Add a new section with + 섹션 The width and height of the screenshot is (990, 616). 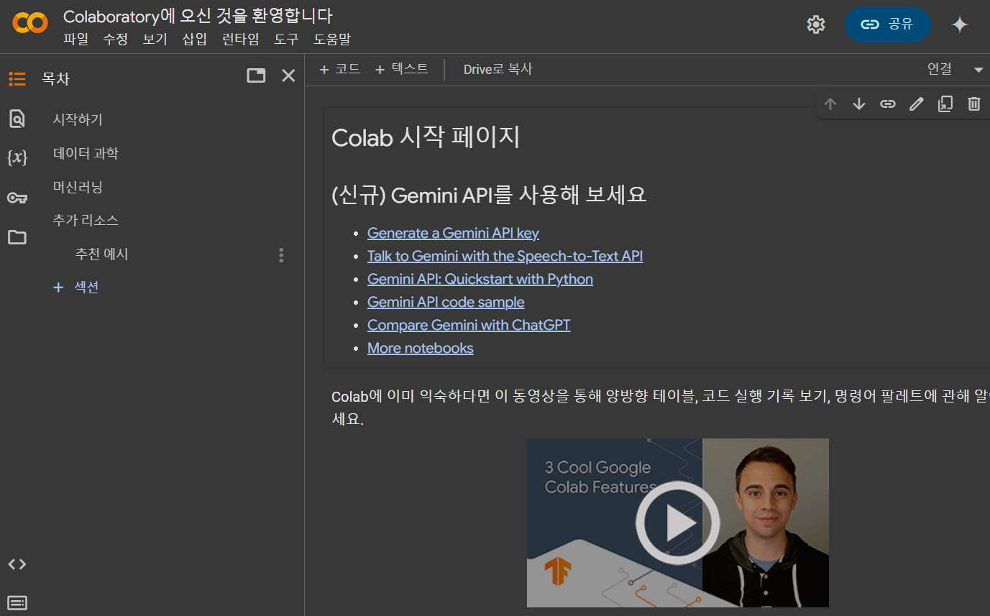(x=76, y=288)
